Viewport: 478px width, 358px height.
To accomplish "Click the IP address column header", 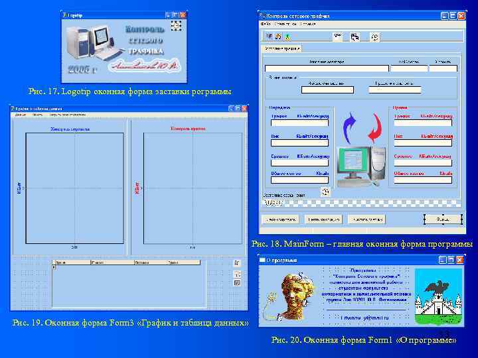I will pos(112,262).
